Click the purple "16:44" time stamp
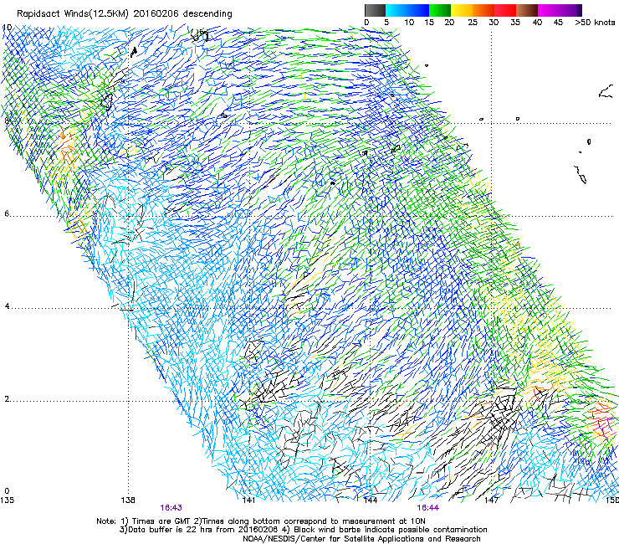Viewport: 619px width, 544px height. click(x=428, y=508)
